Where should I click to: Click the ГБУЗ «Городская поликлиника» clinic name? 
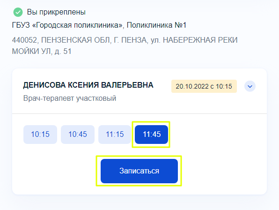[x=68, y=25]
